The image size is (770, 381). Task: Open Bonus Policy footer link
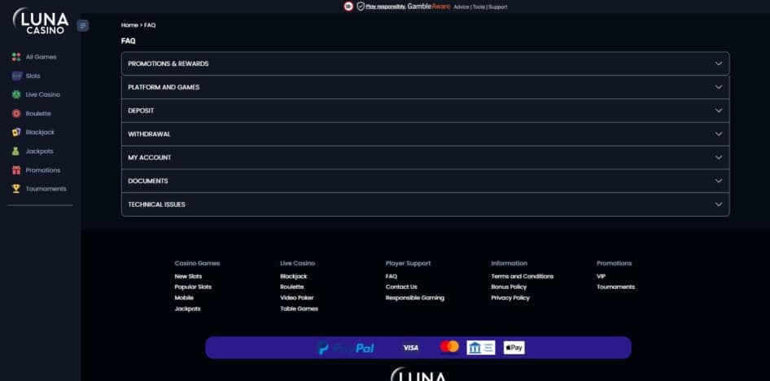click(509, 287)
